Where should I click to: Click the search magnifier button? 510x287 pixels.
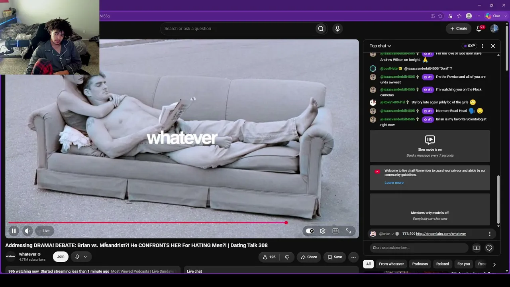321,29
